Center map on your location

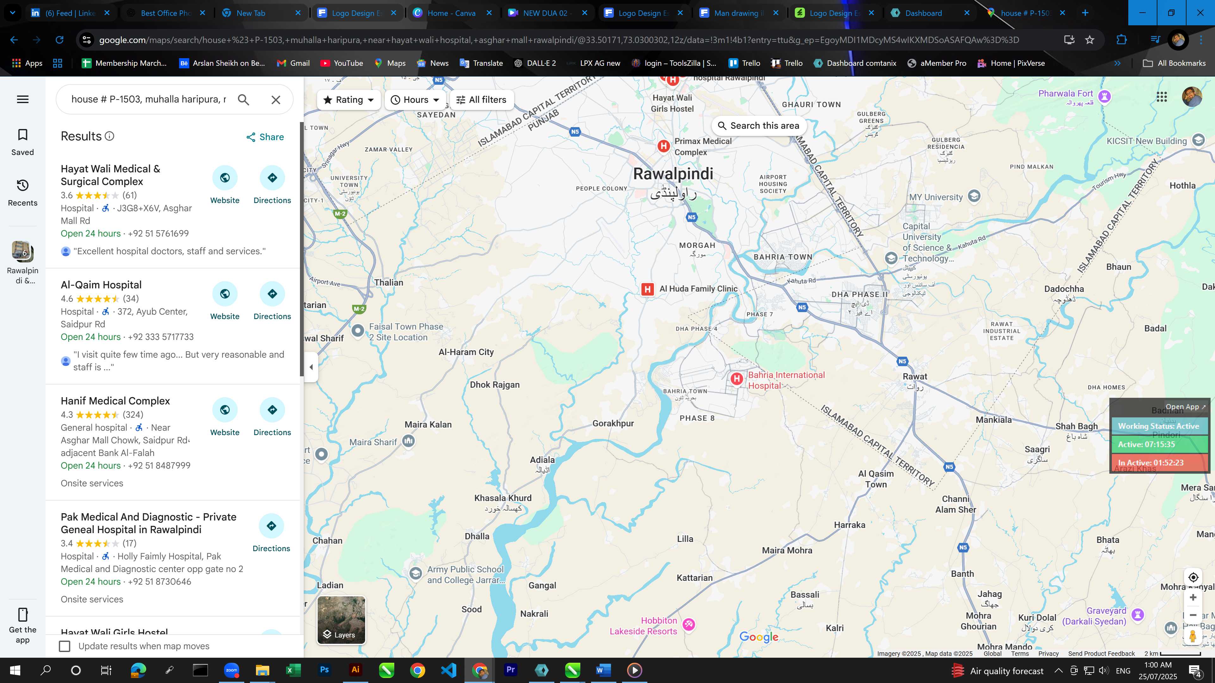click(1193, 577)
